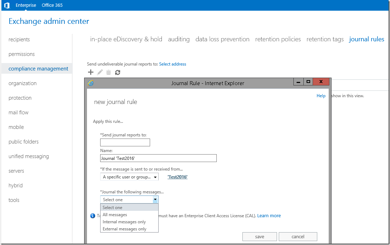Refresh the journal rules list
The width and height of the screenshot is (390, 245).
[x=118, y=72]
